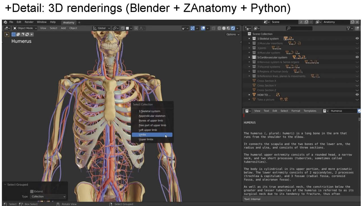Click add view layer icon
The width and height of the screenshot is (362, 206).
click(352, 22)
